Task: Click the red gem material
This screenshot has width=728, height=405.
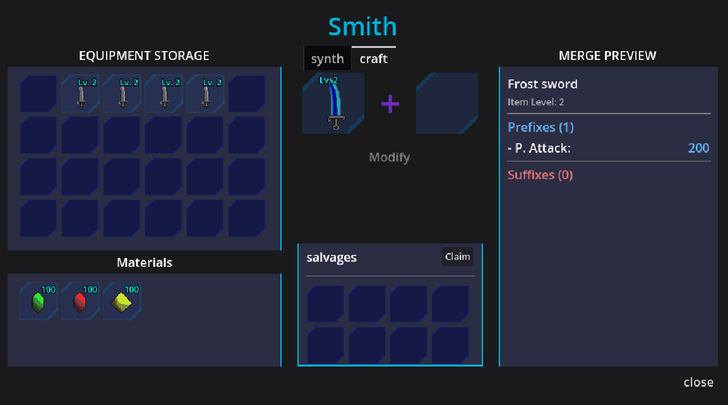Action: pyautogui.click(x=80, y=301)
